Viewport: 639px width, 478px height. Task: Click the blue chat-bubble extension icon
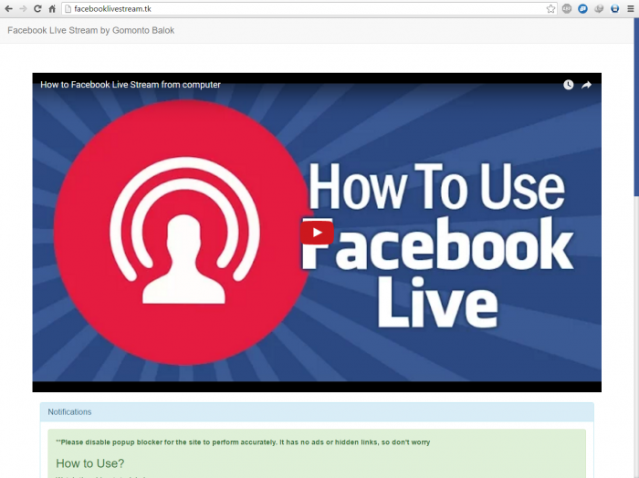(x=582, y=8)
